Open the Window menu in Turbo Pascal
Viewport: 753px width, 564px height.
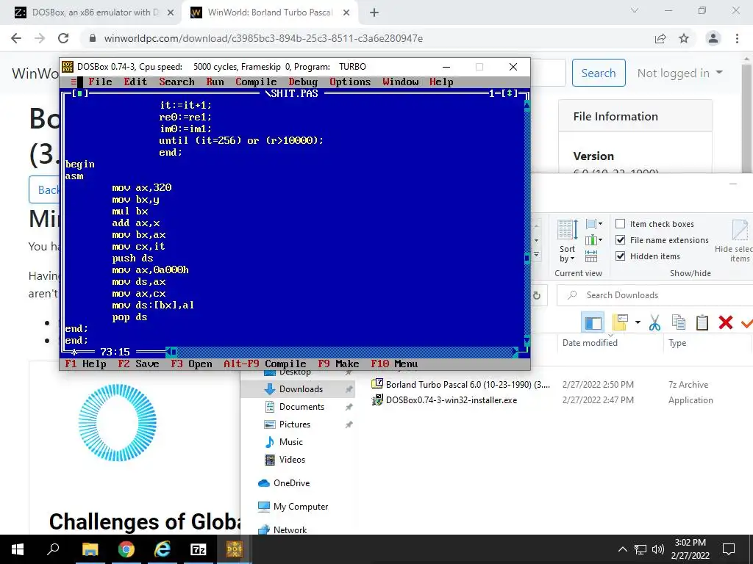pos(401,82)
